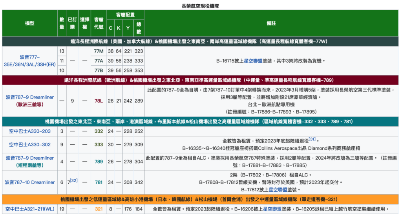This screenshot has width=402, height=214.
Task: Click 星空聯盟 link in the B-16715 note
Action: pyautogui.click(x=253, y=61)
